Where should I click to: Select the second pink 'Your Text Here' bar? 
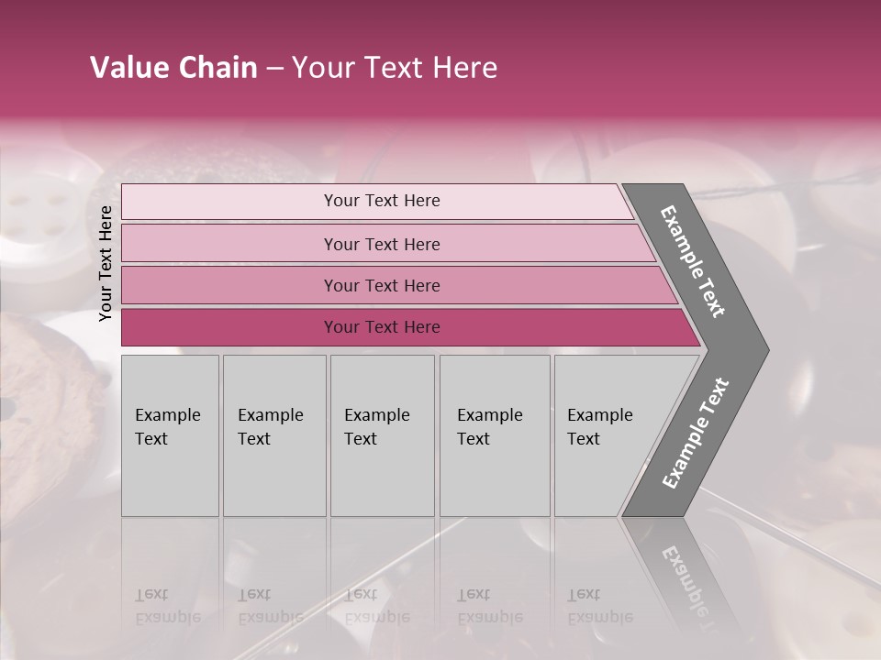pos(381,244)
